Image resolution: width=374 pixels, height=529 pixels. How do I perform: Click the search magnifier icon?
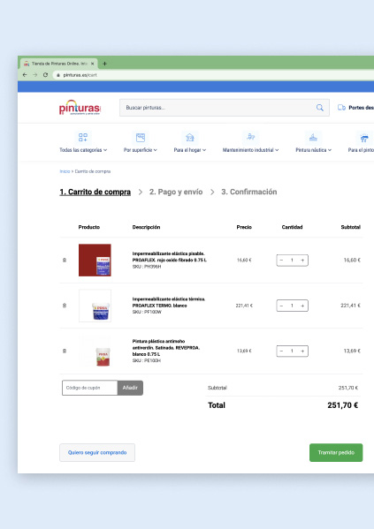pos(319,108)
